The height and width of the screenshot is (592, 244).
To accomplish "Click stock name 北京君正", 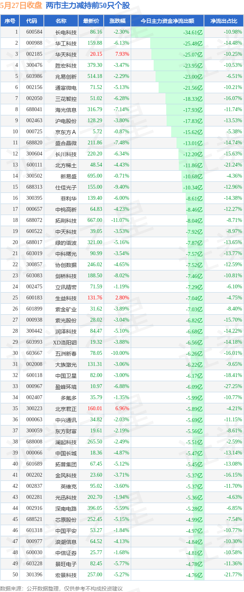I will coord(66,409).
